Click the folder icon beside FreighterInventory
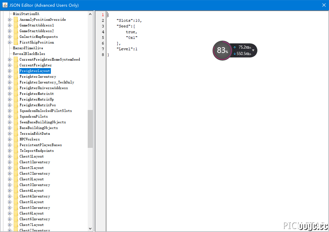The image size is (329, 232). [16, 77]
